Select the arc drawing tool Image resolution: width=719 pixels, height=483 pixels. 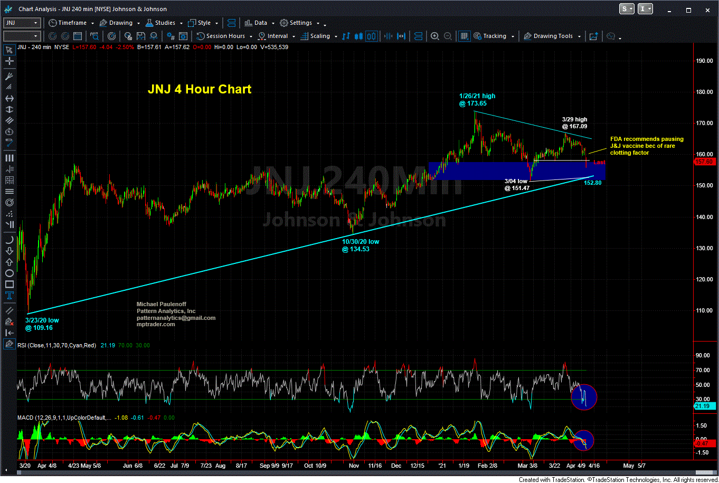[x=9, y=239]
